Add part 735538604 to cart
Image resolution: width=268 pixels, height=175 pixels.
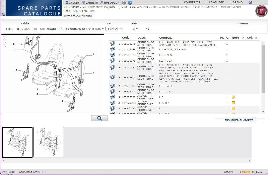point(112,77)
